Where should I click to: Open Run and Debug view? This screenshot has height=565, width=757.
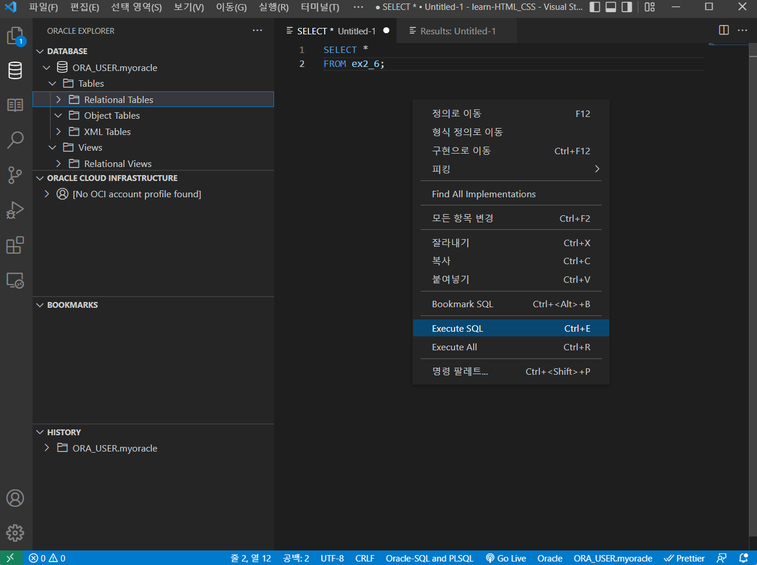click(x=15, y=209)
